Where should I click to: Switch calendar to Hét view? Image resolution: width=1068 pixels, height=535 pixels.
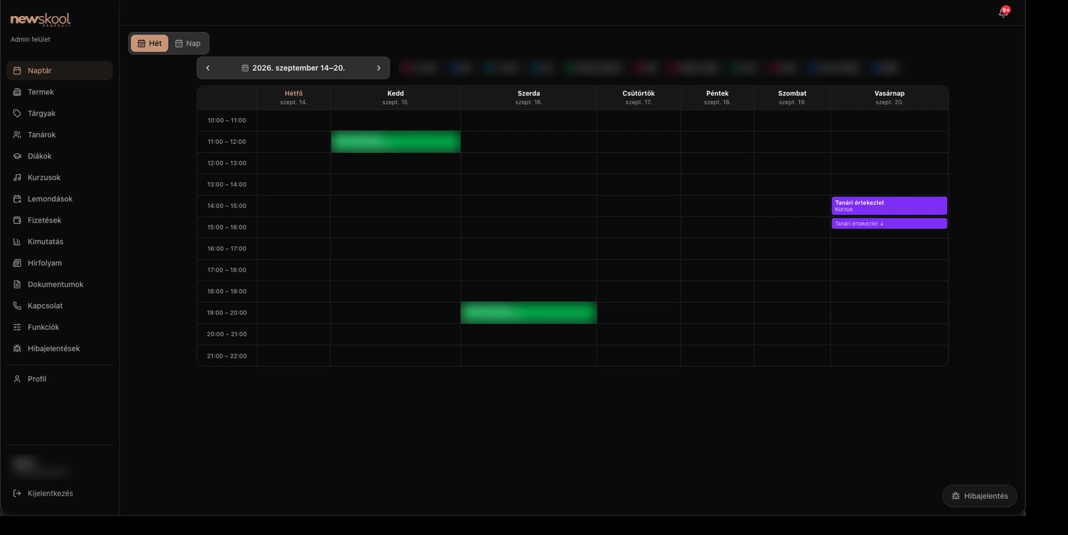(x=150, y=43)
